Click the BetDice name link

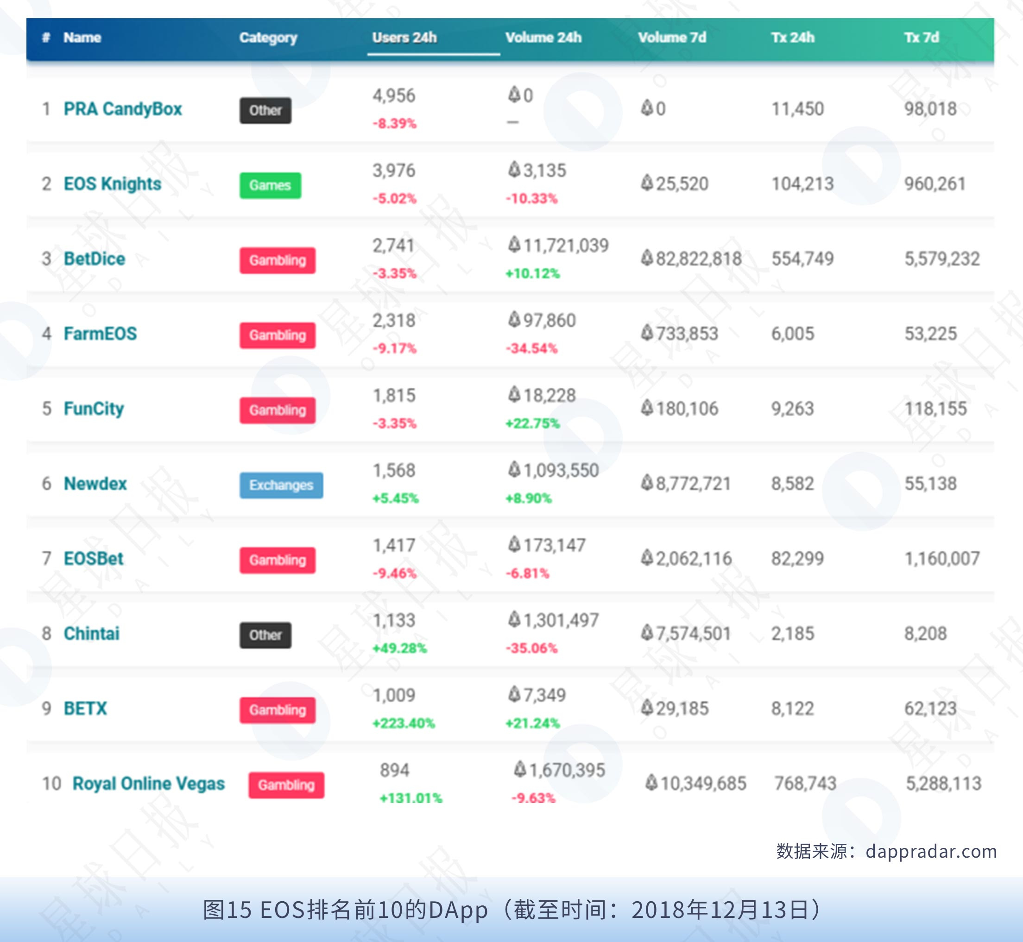(95, 259)
